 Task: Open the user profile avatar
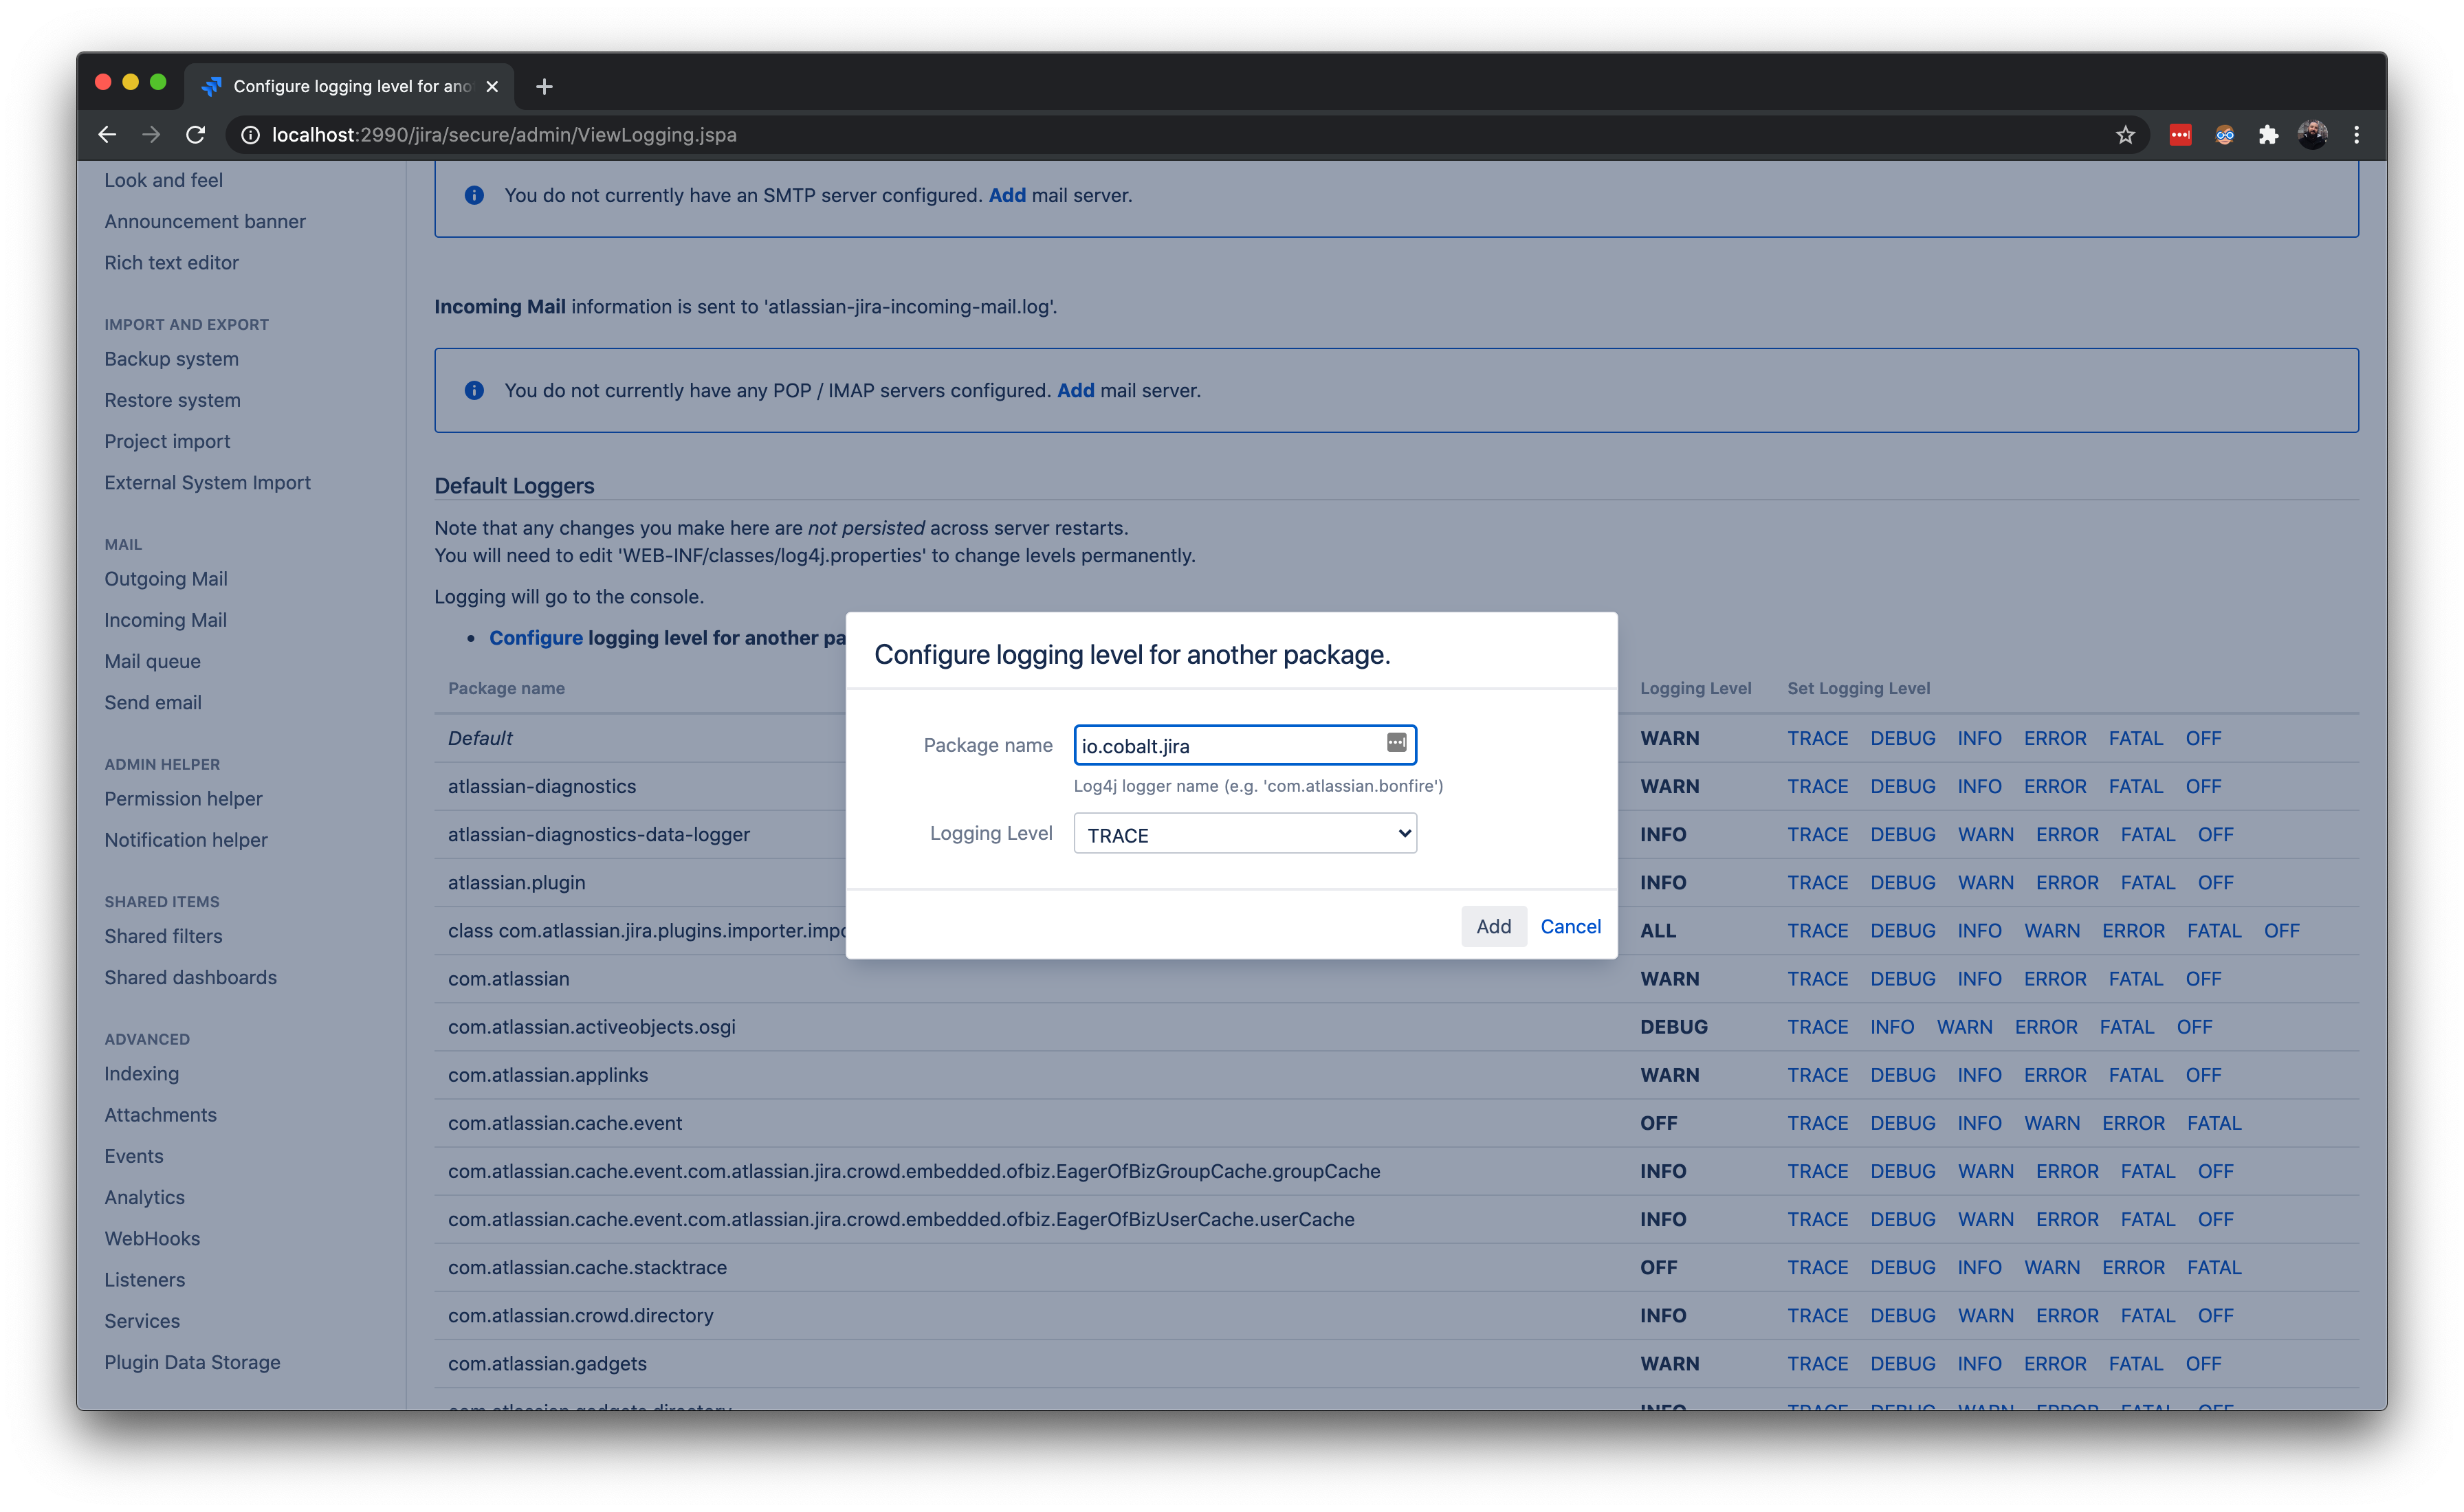point(2312,135)
